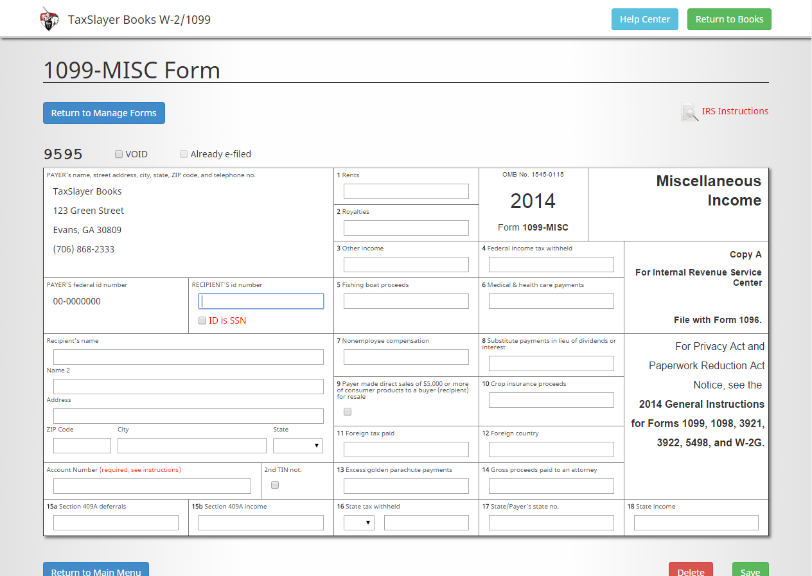Open the recipient State dropdown
The width and height of the screenshot is (812, 576).
pyautogui.click(x=298, y=446)
